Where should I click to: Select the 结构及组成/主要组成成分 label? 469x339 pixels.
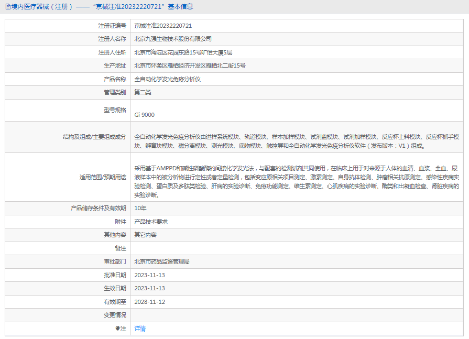(x=94, y=137)
